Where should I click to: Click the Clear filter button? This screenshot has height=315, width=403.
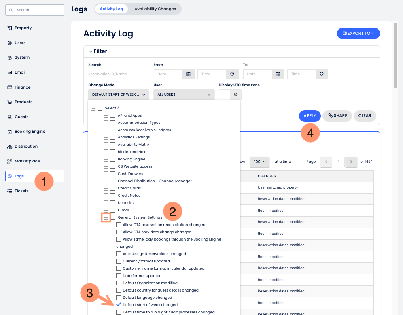pyautogui.click(x=365, y=116)
